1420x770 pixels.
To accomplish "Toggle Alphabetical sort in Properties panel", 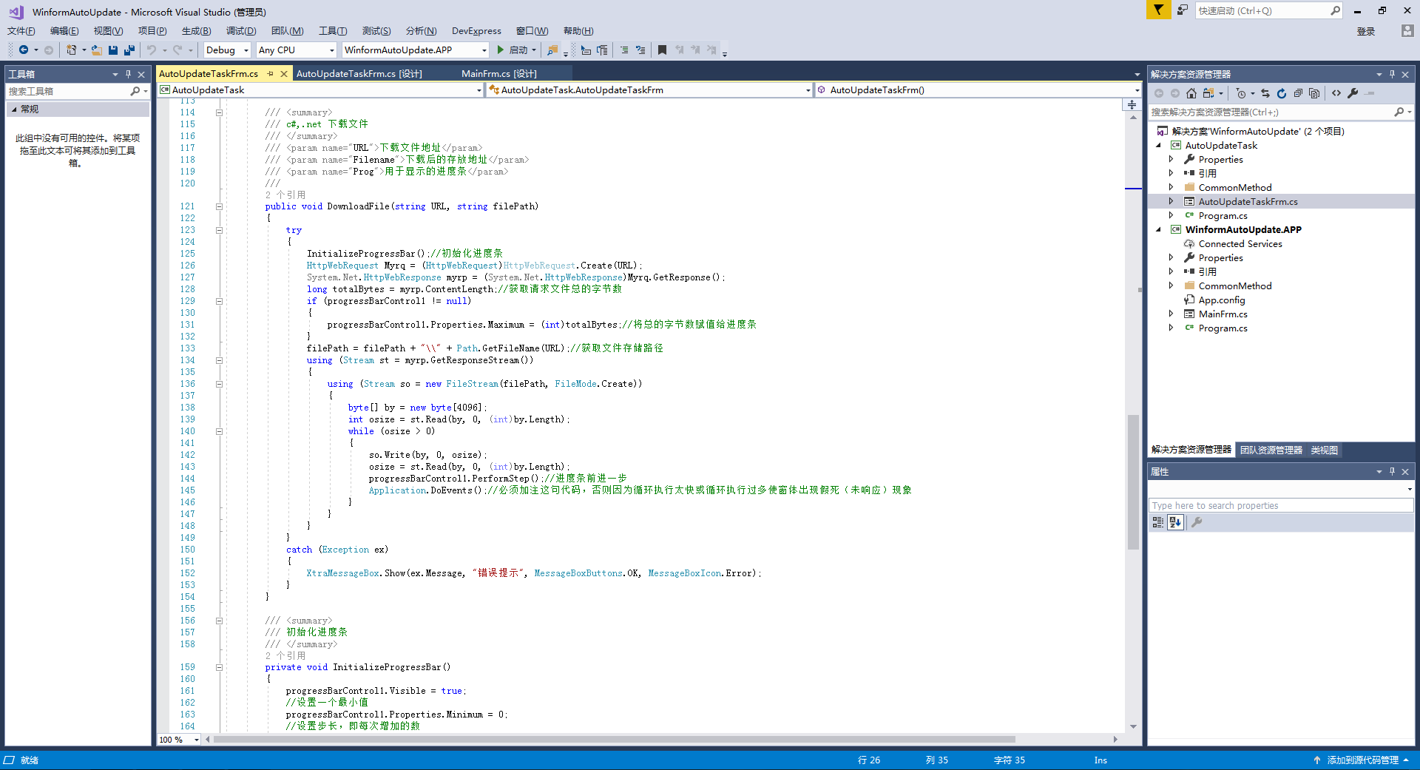I will coord(1175,522).
